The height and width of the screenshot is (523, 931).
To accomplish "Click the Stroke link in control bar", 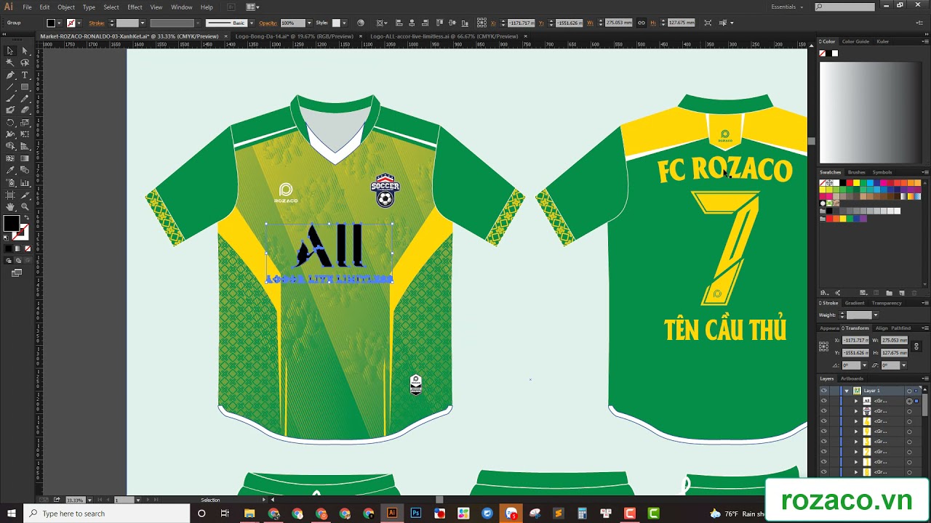I will [97, 23].
